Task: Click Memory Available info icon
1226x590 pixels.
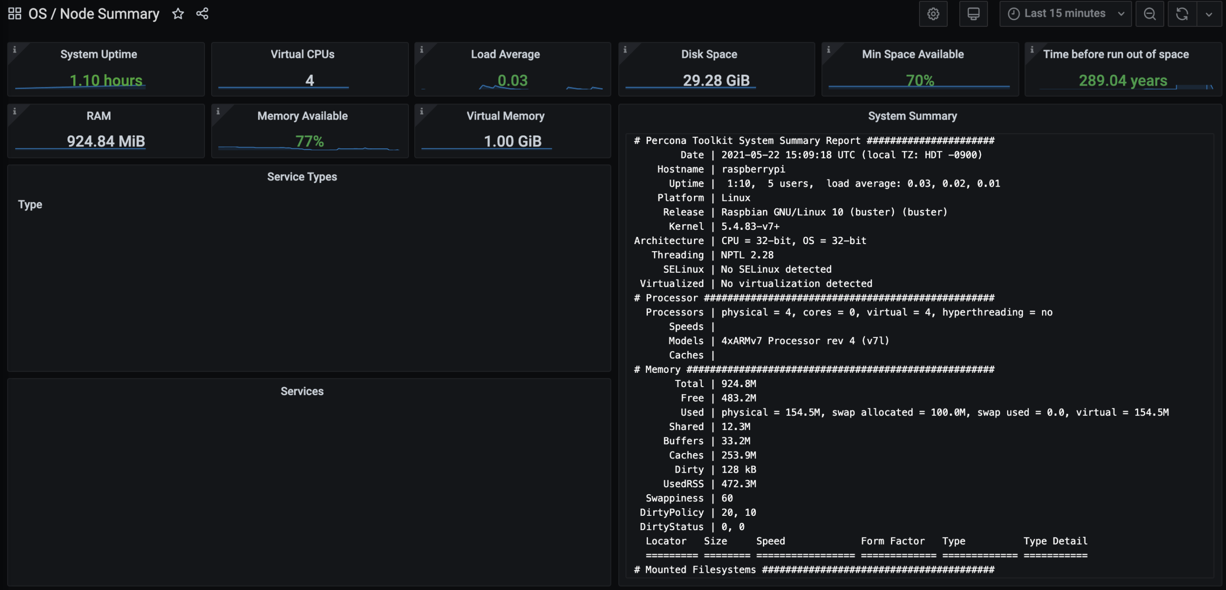Action: tap(218, 111)
